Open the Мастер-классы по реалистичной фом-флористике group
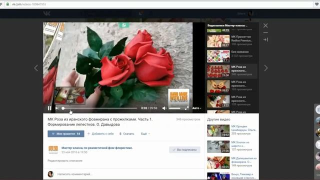The width and height of the screenshot is (320, 180). 97,148
